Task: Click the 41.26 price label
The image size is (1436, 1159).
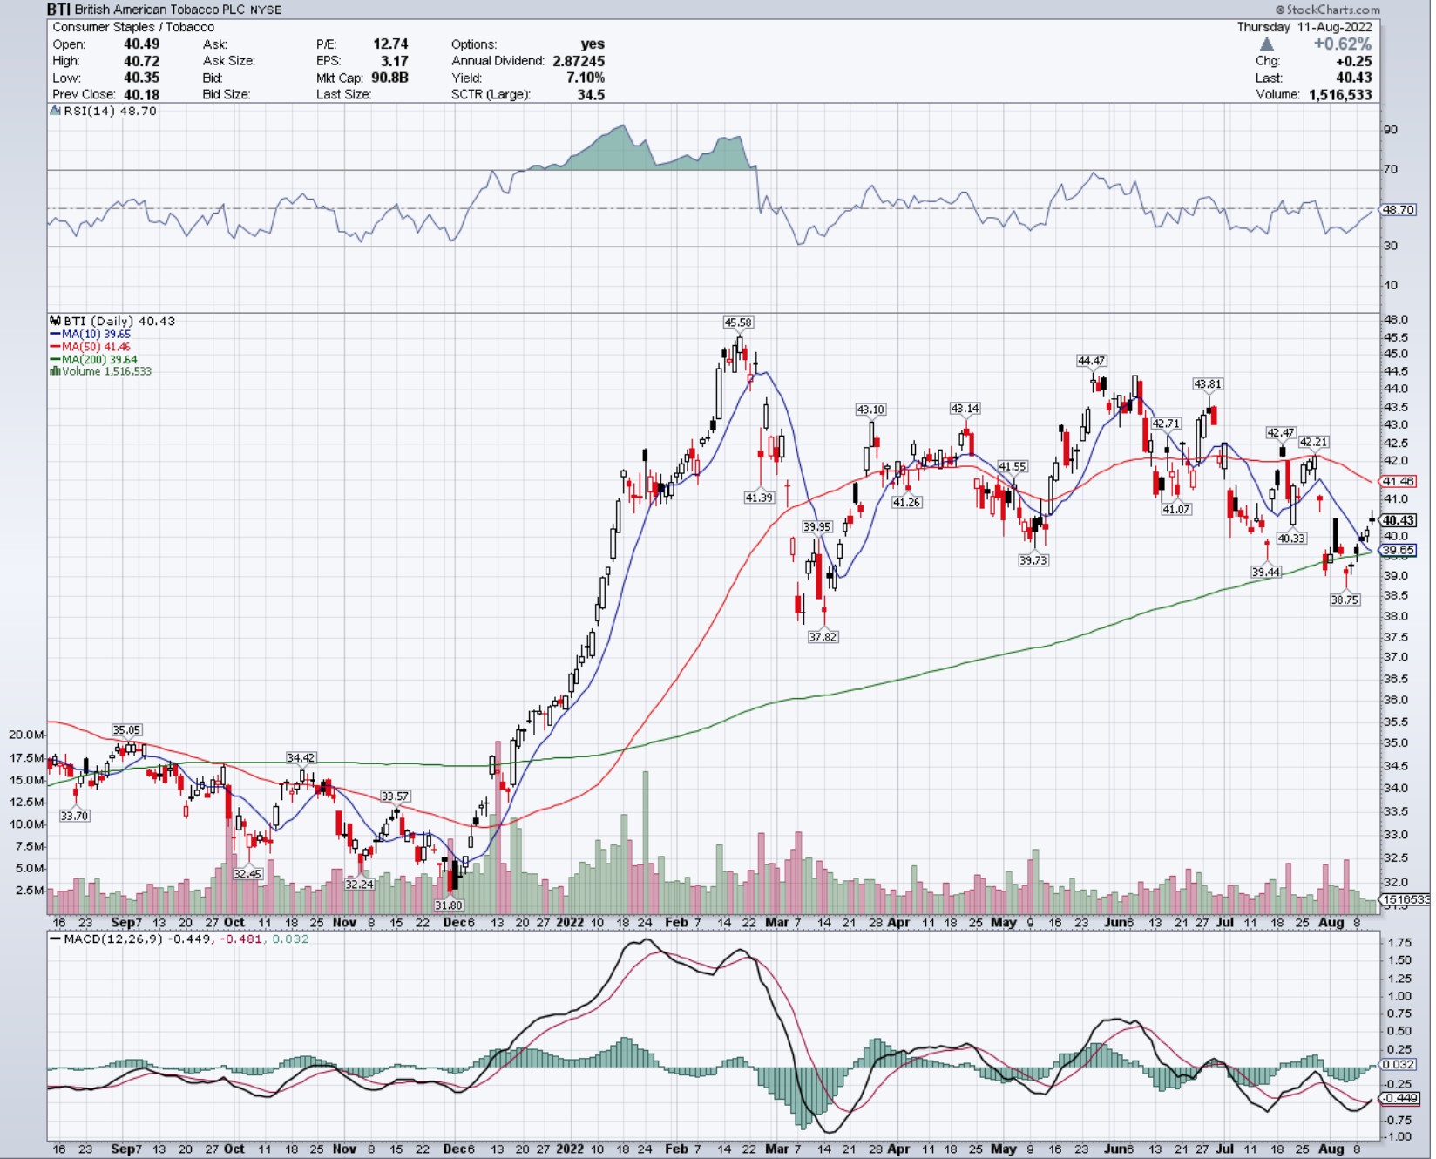Action: pos(906,502)
